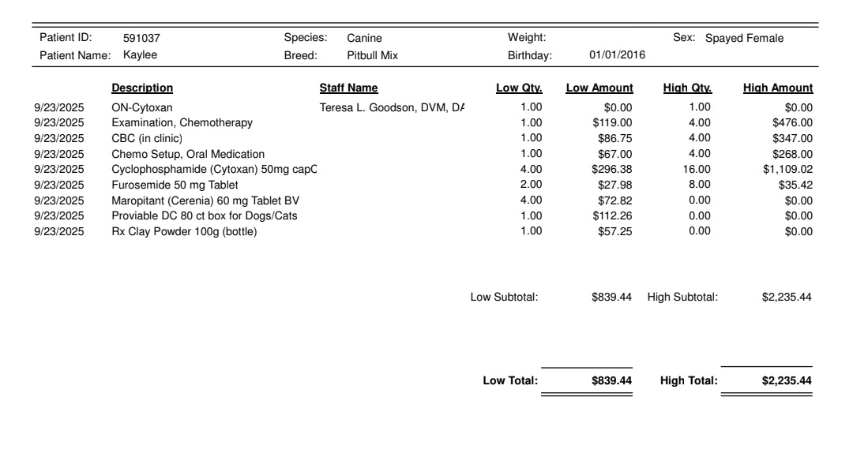The height and width of the screenshot is (453, 853).
Task: Click the CBC (in clinic) description
Action: [x=146, y=138]
